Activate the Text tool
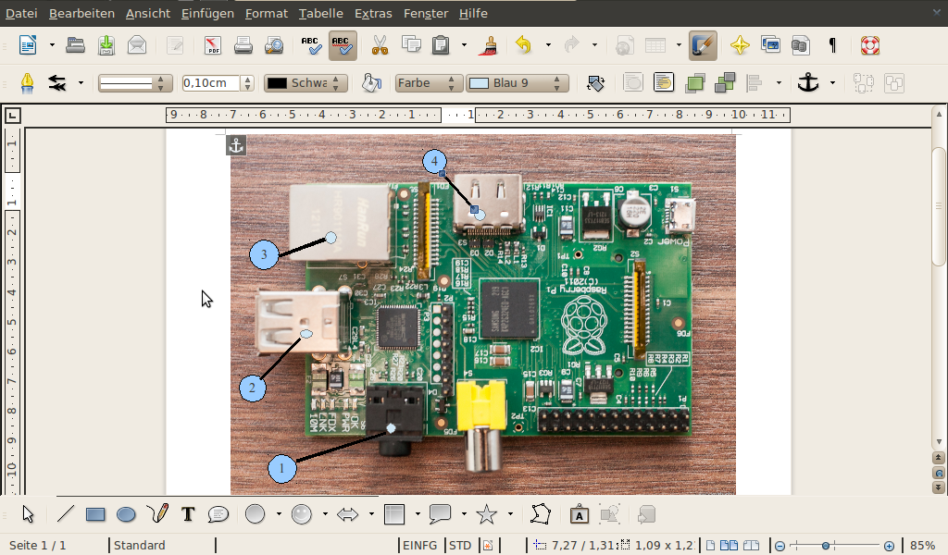The image size is (948, 555). click(188, 514)
